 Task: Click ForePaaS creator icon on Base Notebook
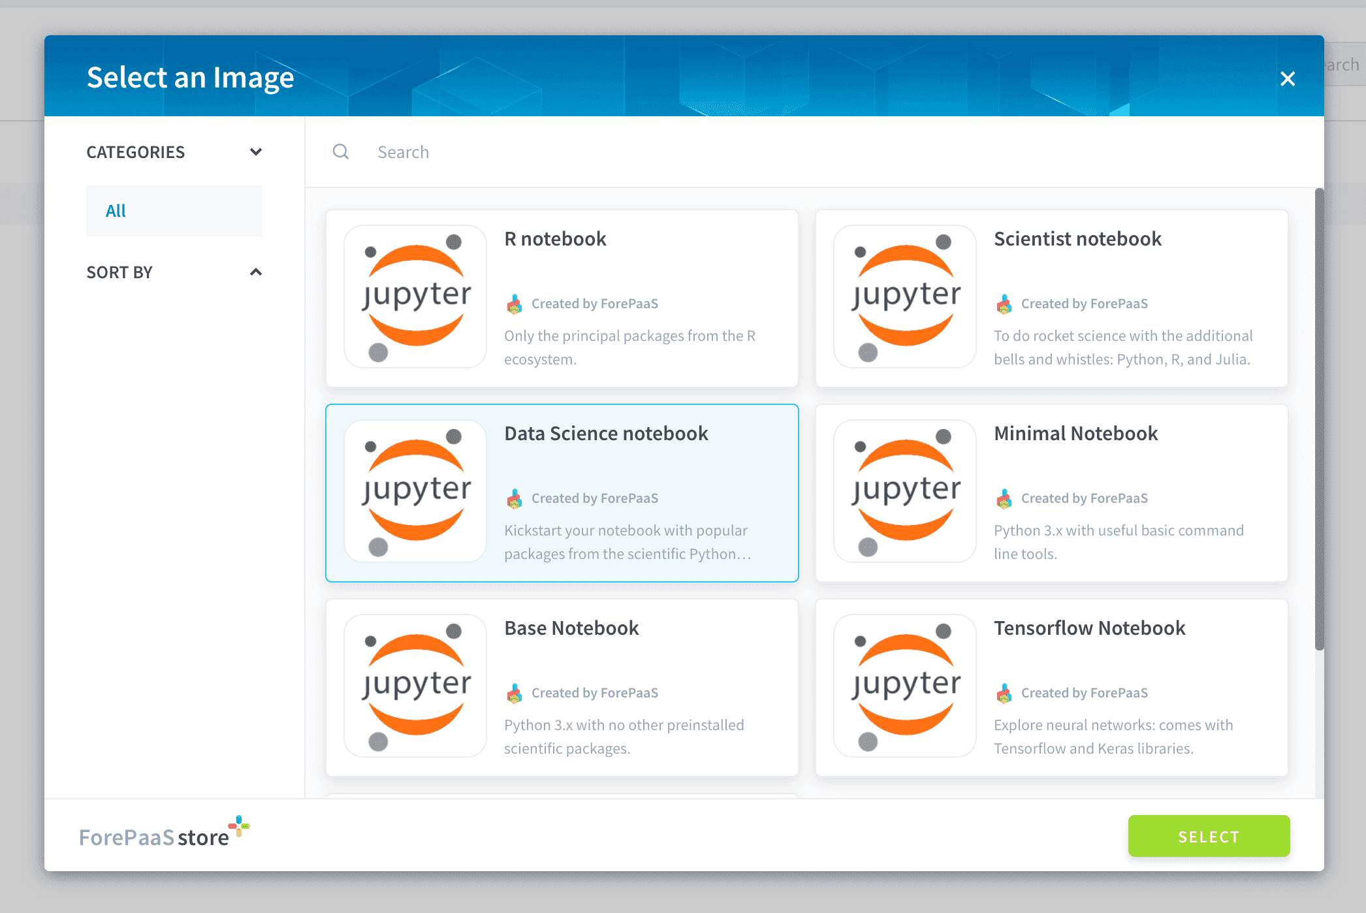pyautogui.click(x=515, y=693)
